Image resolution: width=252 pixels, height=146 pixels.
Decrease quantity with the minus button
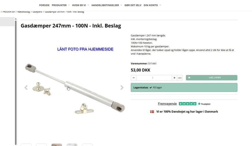[134, 78]
